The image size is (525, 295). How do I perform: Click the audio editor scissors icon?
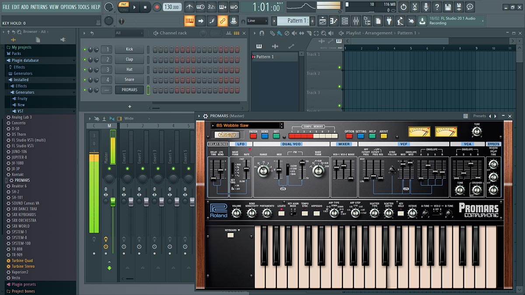click(x=414, y=7)
